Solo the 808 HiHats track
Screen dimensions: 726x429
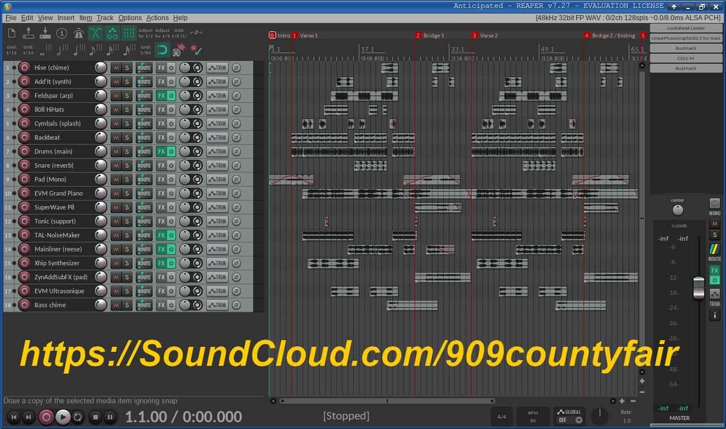pyautogui.click(x=127, y=109)
